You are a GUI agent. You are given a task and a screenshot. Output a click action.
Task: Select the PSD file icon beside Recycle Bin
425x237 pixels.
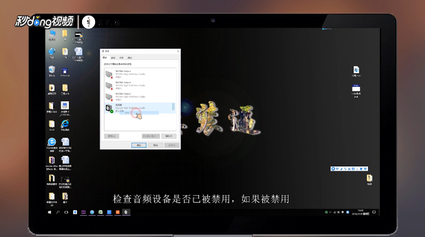[x=64, y=73]
